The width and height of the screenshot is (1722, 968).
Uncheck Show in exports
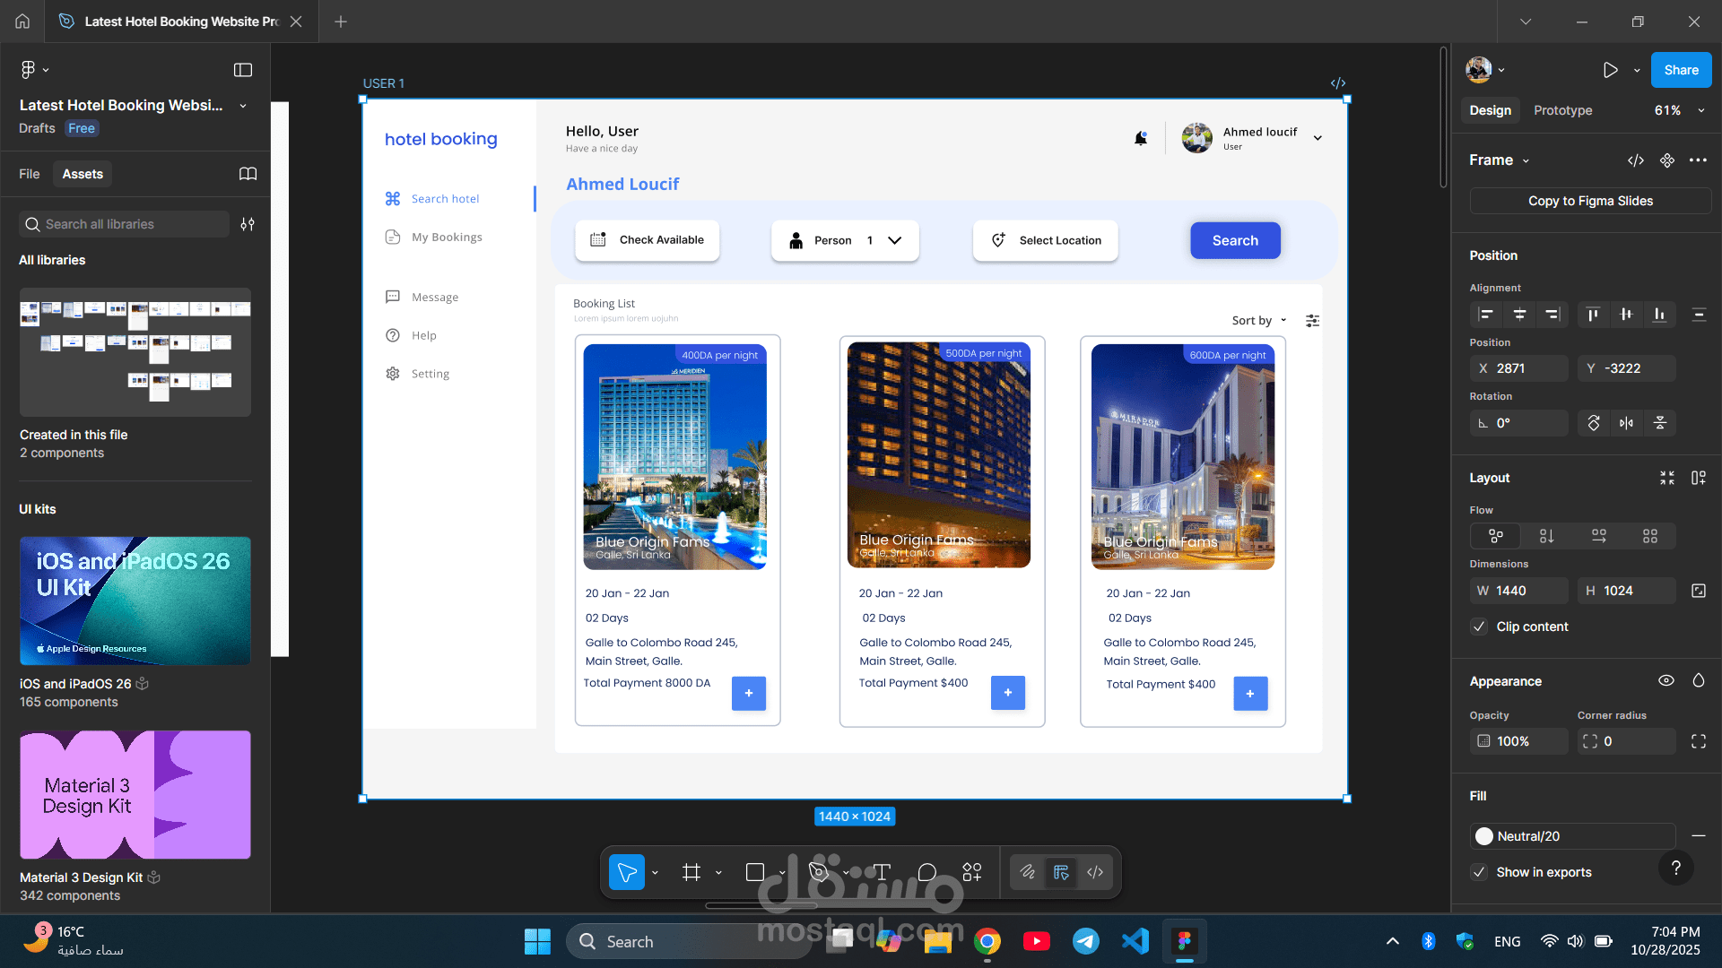pos(1478,872)
